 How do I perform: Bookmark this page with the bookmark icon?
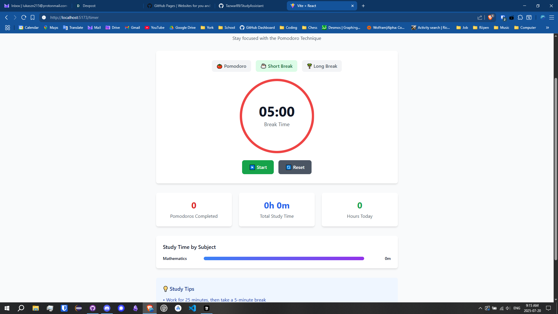coord(33,17)
